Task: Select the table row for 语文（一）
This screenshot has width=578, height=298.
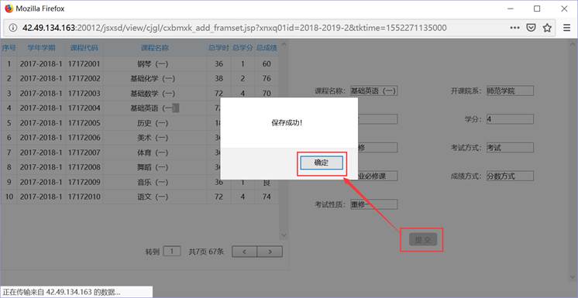Action: pos(139,197)
